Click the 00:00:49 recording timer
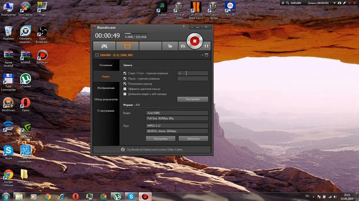Viewport: 359px width, 201px height. pyautogui.click(x=107, y=36)
